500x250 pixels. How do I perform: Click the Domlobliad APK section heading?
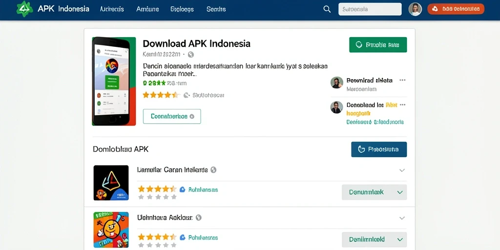[121, 149]
